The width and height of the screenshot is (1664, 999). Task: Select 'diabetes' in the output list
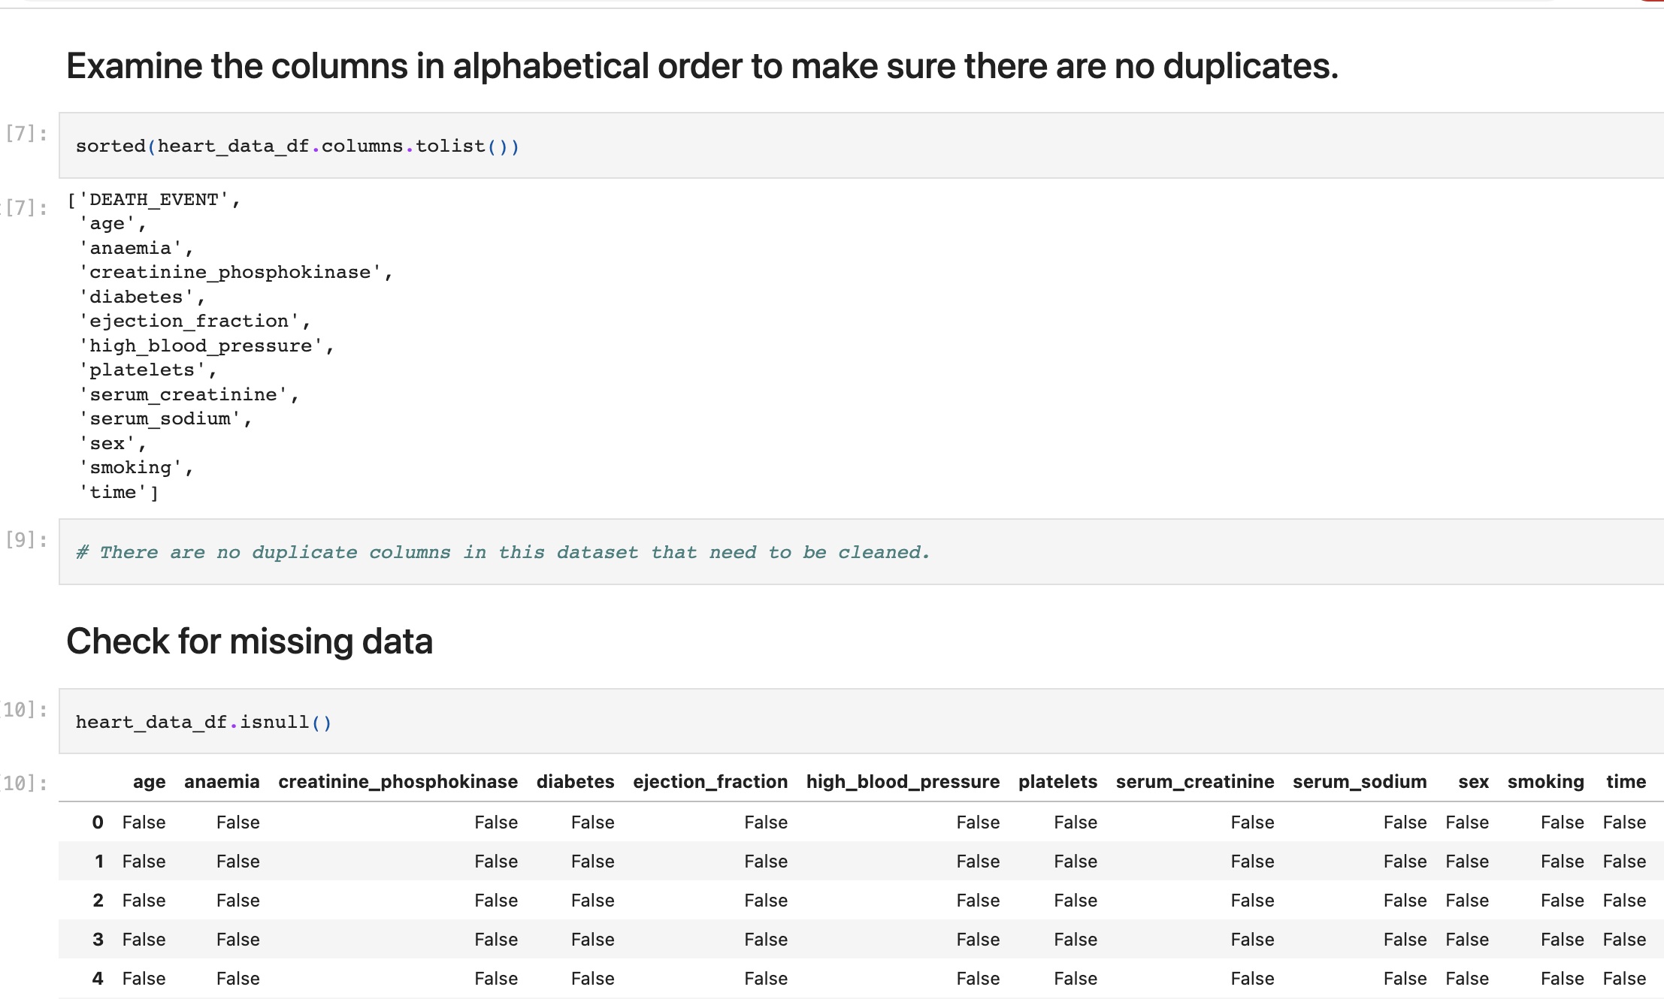point(137,297)
